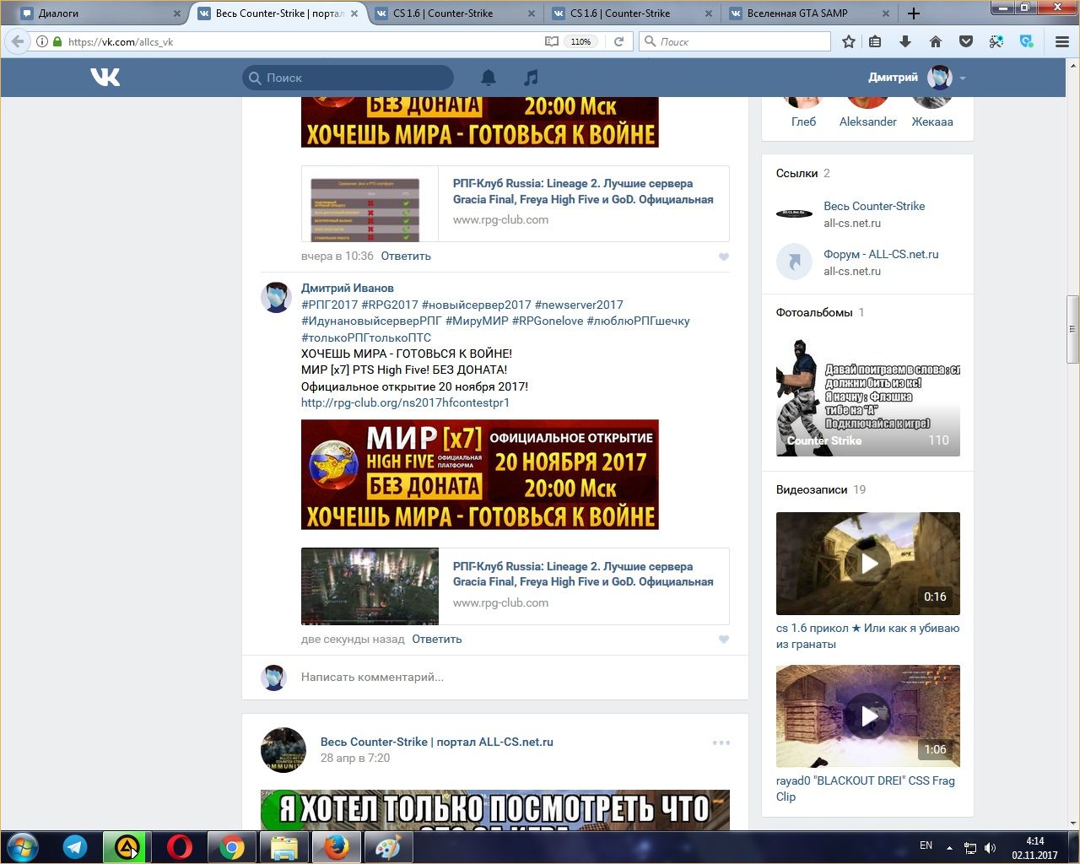Open Pocket icon in toolbar

point(966,41)
